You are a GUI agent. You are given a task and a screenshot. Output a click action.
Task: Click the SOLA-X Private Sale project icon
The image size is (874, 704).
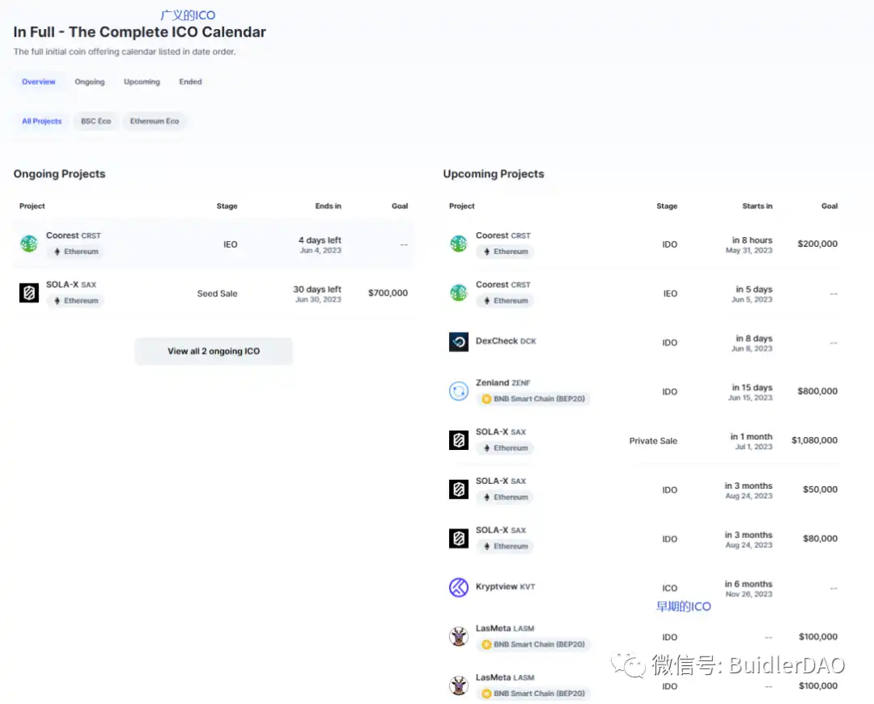coord(459,440)
